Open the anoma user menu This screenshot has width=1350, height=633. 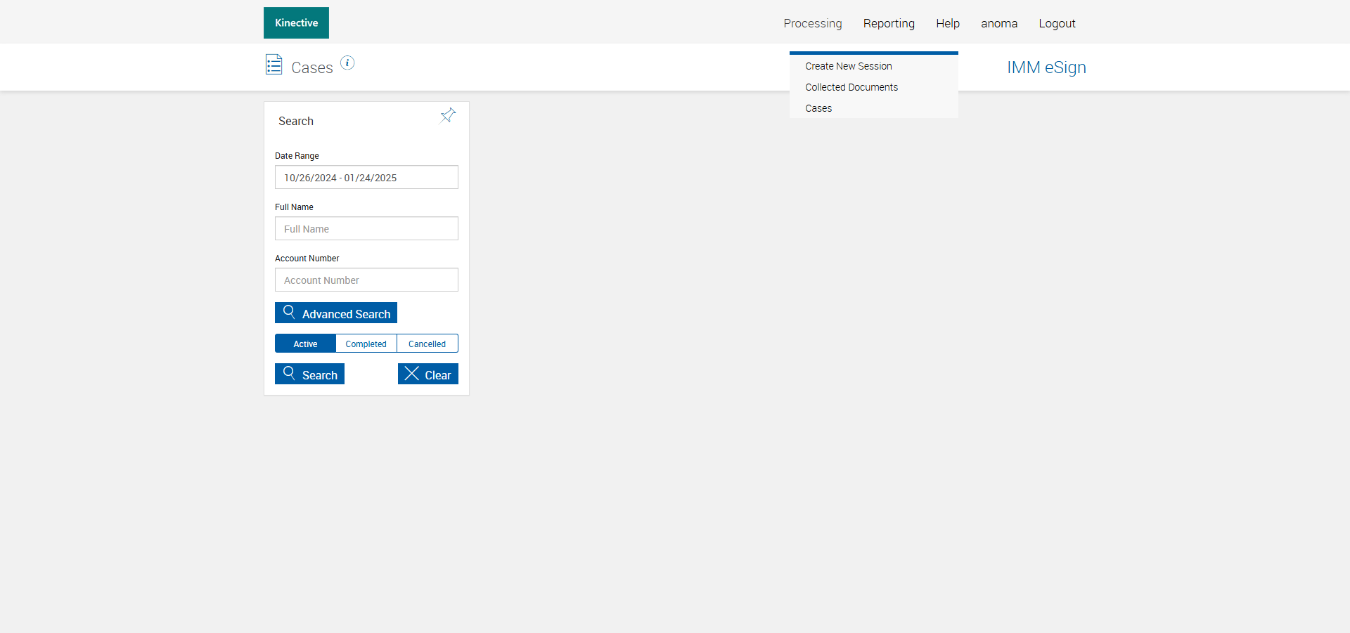pos(999,23)
